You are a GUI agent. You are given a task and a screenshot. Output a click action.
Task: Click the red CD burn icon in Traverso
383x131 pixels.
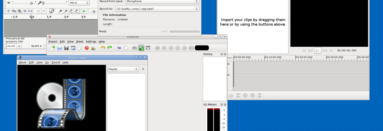[x=86, y=48]
